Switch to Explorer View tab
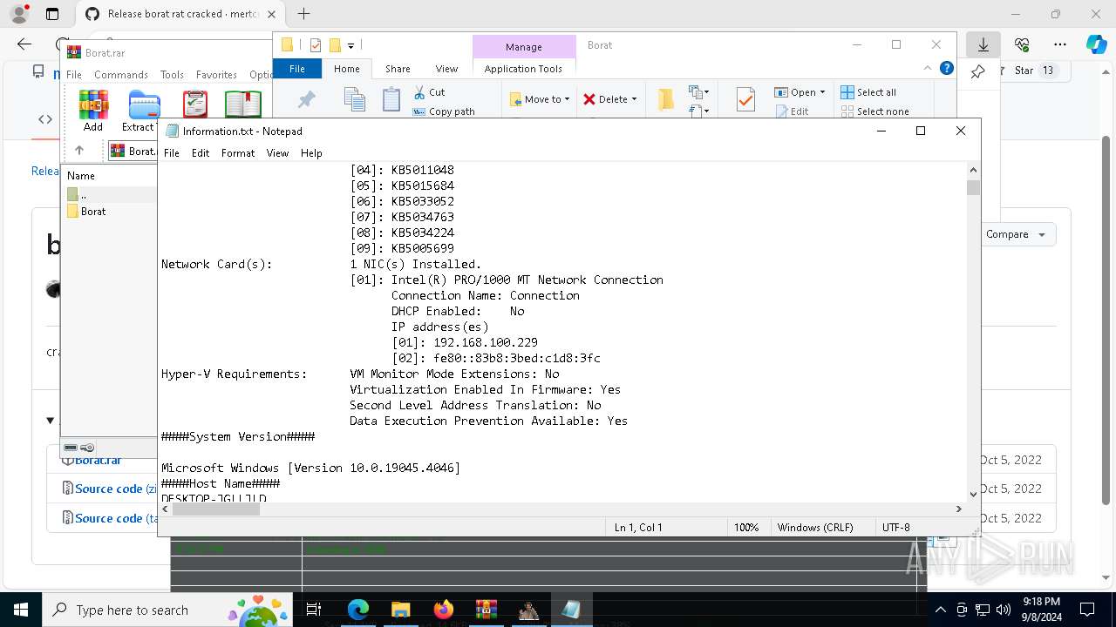1116x627 pixels. (446, 69)
